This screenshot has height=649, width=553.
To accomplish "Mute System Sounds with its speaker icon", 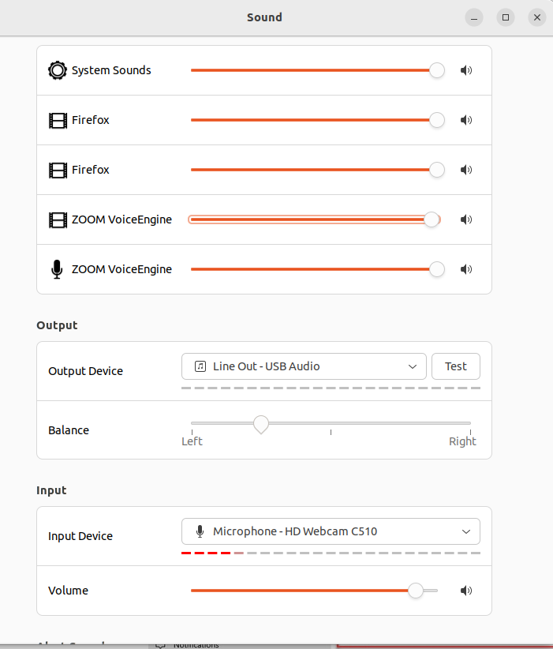I will pos(466,70).
